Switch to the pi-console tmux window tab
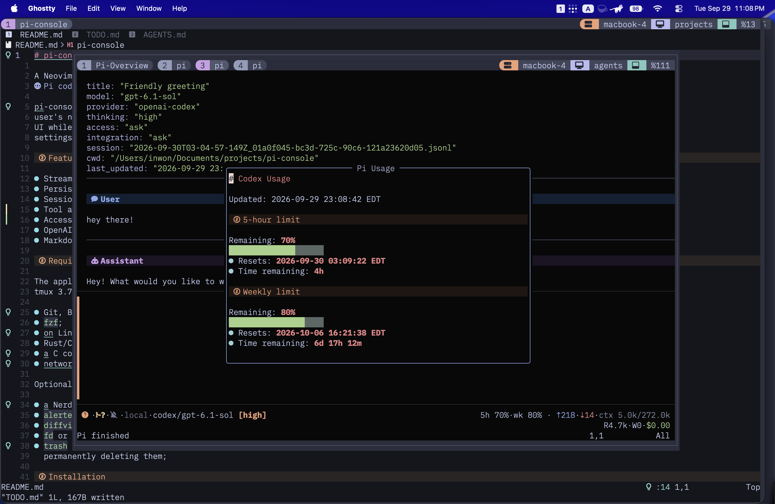The image size is (775, 504). pos(36,25)
